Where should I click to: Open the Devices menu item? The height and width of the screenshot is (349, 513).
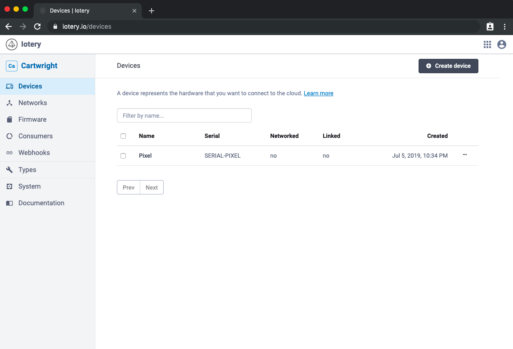pyautogui.click(x=48, y=86)
